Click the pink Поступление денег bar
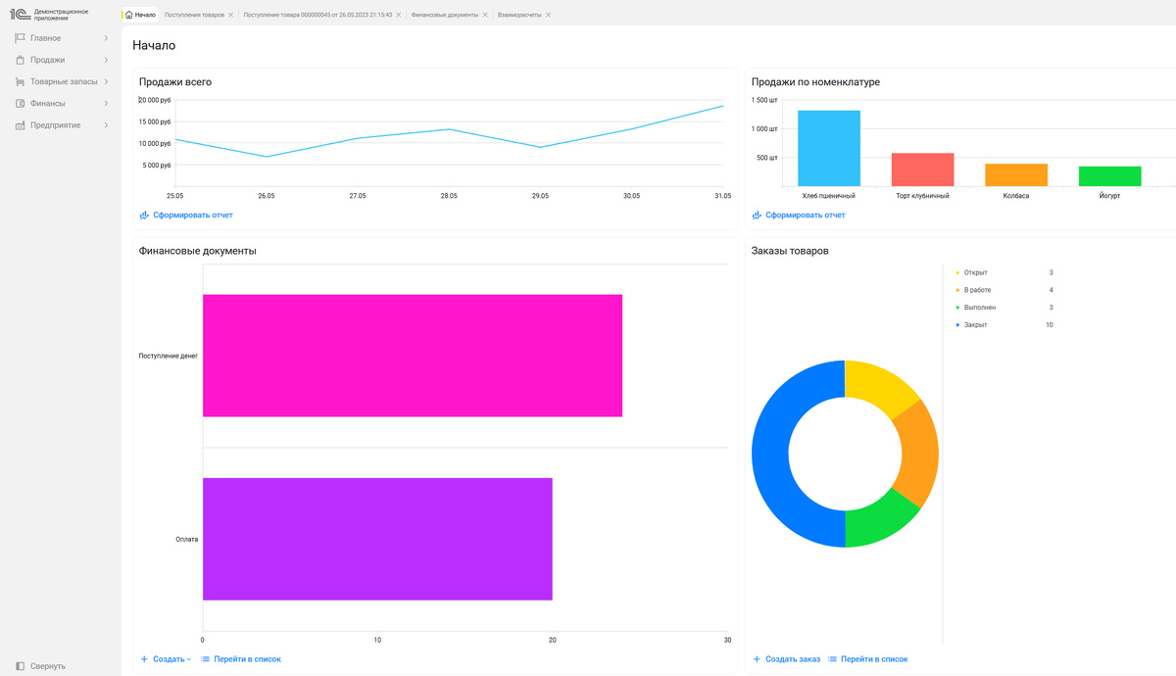This screenshot has height=676, width=1176. [413, 356]
